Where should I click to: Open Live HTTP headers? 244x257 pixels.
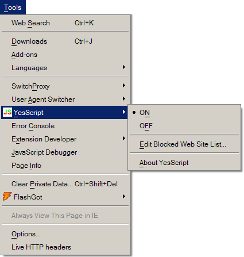65,247
